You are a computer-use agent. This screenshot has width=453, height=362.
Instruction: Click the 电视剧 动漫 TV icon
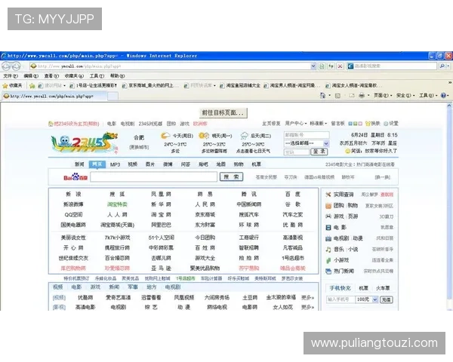coord(328,238)
